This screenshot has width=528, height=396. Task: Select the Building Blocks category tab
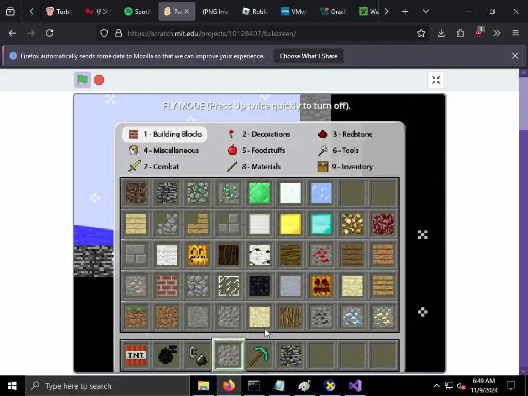(x=164, y=134)
